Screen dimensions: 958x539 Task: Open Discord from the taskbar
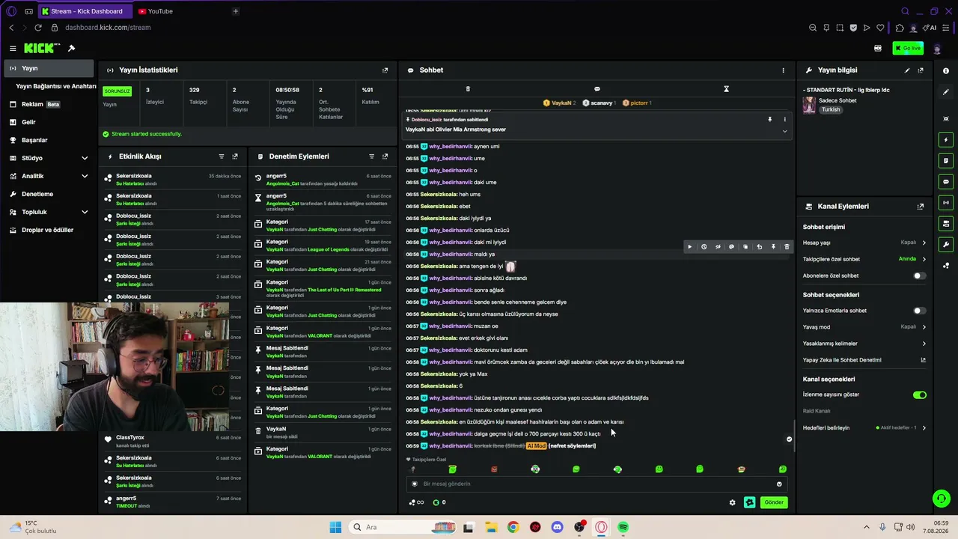(x=557, y=527)
